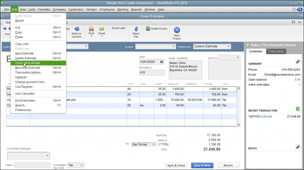Click the alerts badge showing 11

[300, 9]
